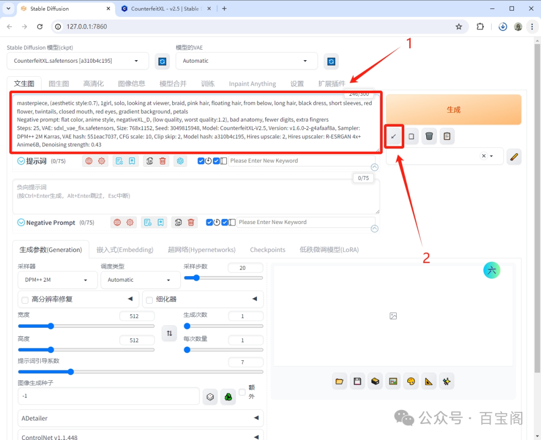Toggle the 额外 seed checkbox
Screen dimensions: 541x440
242,392
